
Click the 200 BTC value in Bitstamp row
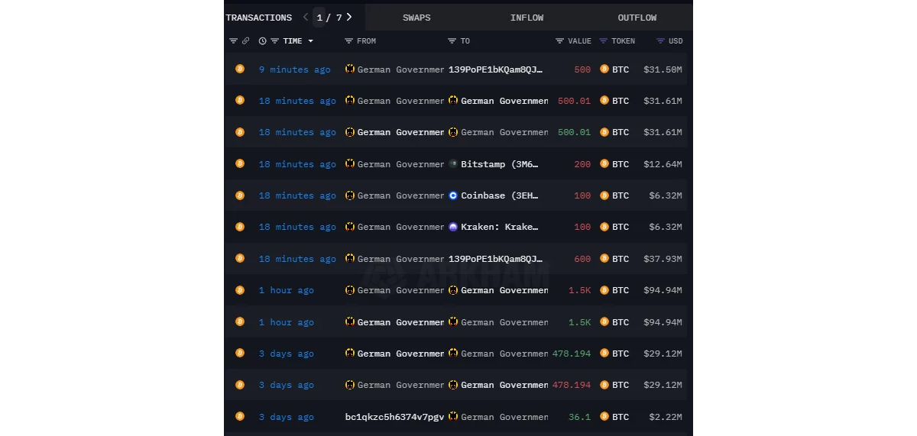click(582, 164)
